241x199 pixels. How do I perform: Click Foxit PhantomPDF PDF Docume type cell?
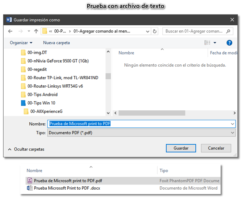coord(189,181)
